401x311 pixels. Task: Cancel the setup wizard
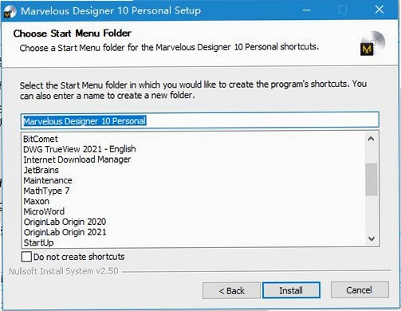pyautogui.click(x=360, y=290)
